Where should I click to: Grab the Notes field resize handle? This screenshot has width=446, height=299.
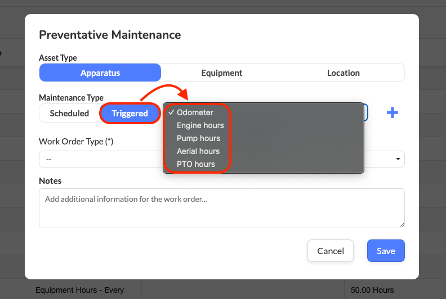402,225
